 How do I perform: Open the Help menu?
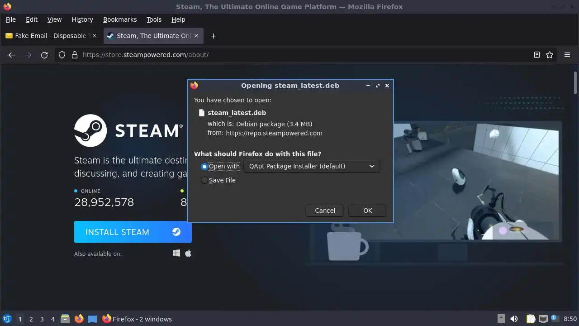[178, 19]
